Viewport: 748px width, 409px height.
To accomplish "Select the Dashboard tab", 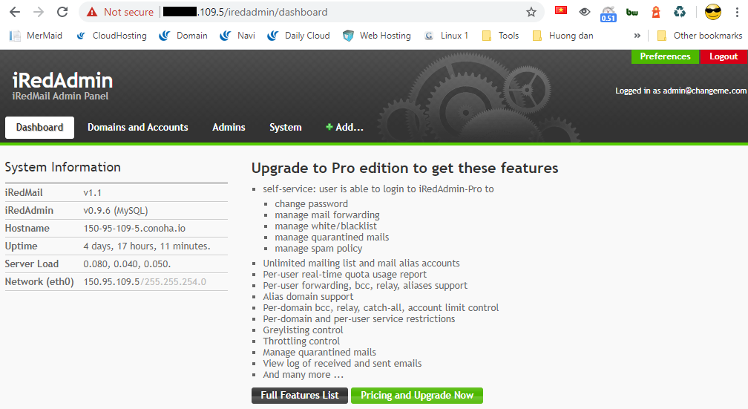I will (x=39, y=128).
